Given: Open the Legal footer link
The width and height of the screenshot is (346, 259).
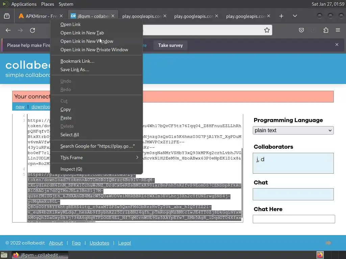Looking at the screenshot, I should pos(124,243).
